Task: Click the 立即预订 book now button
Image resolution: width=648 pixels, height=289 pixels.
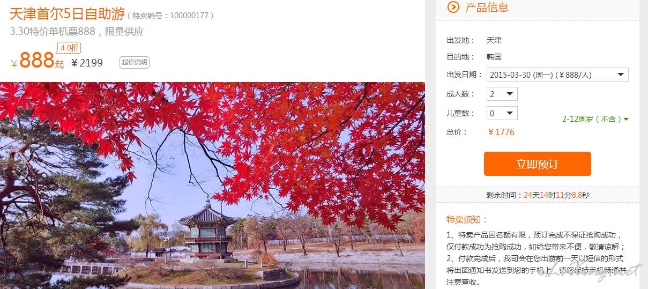Action: (537, 164)
